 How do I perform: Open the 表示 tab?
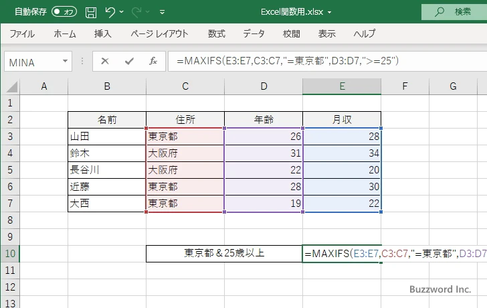click(326, 33)
